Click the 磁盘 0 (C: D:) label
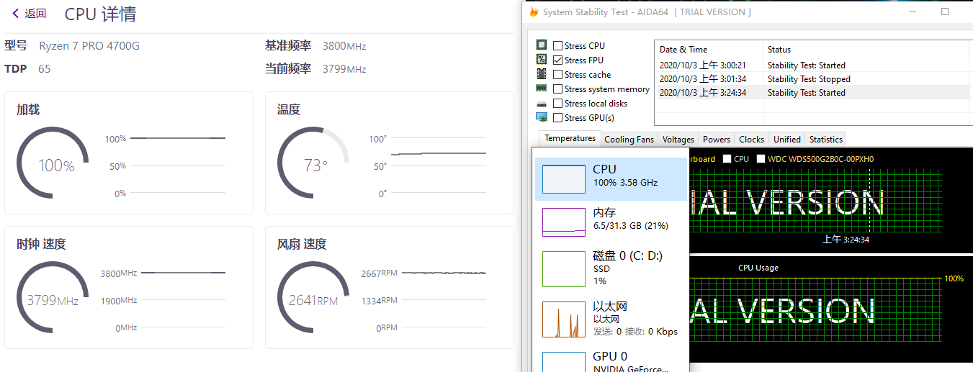This screenshot has width=973, height=372. 627,255
